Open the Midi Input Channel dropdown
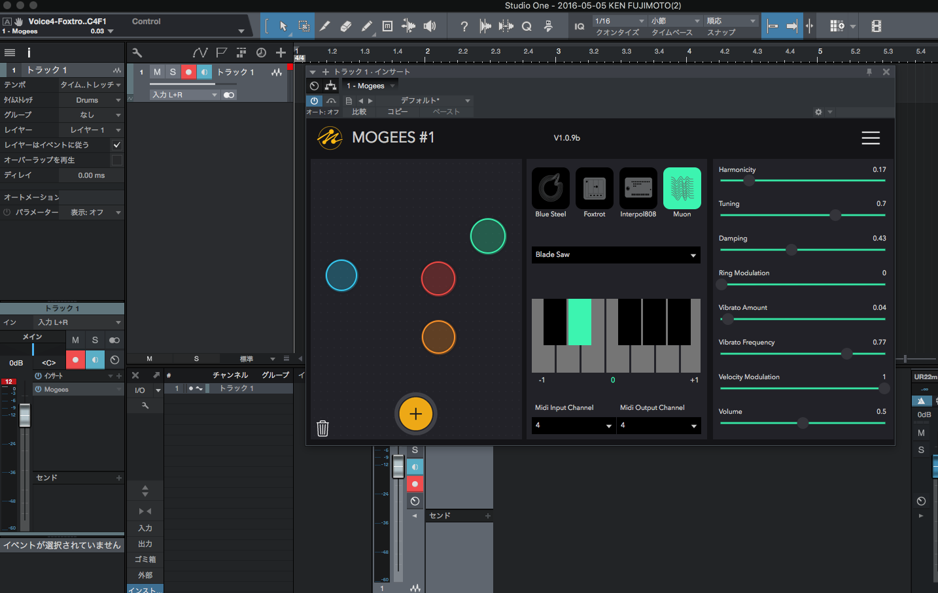Screen dimensions: 938x593 (573, 426)
